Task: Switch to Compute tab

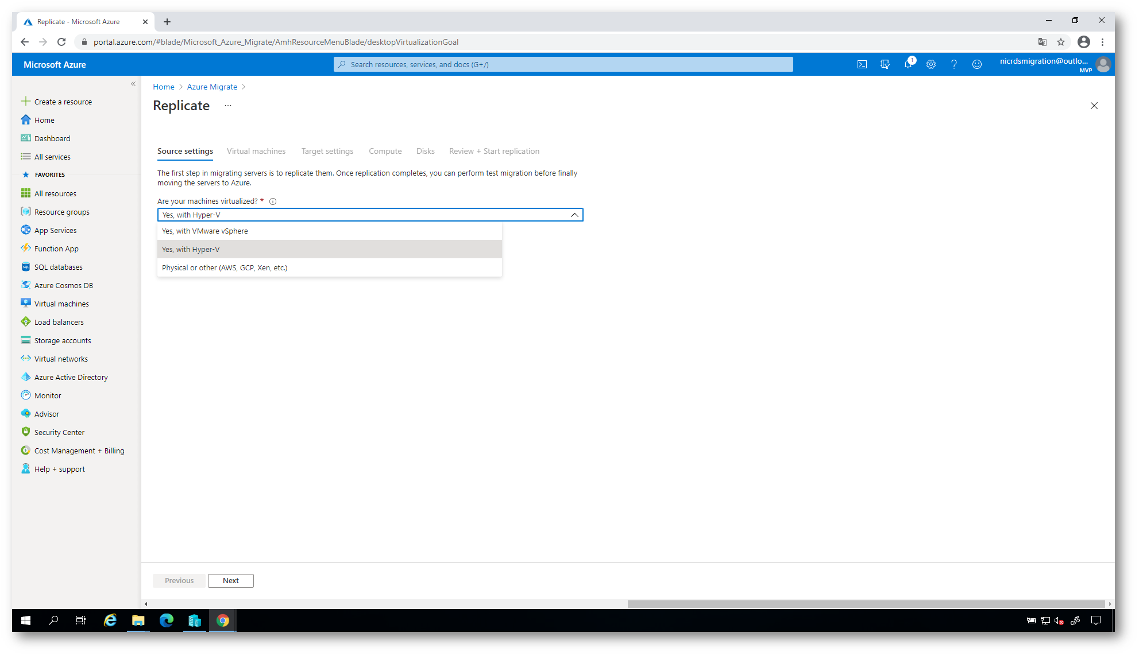Action: tap(385, 152)
